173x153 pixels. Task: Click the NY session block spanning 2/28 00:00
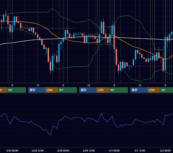pos(16,90)
